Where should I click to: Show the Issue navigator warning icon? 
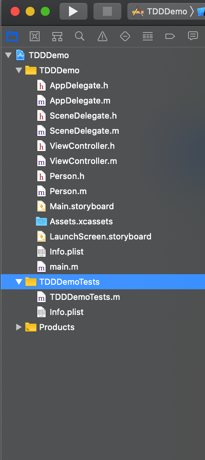pyautogui.click(x=102, y=36)
